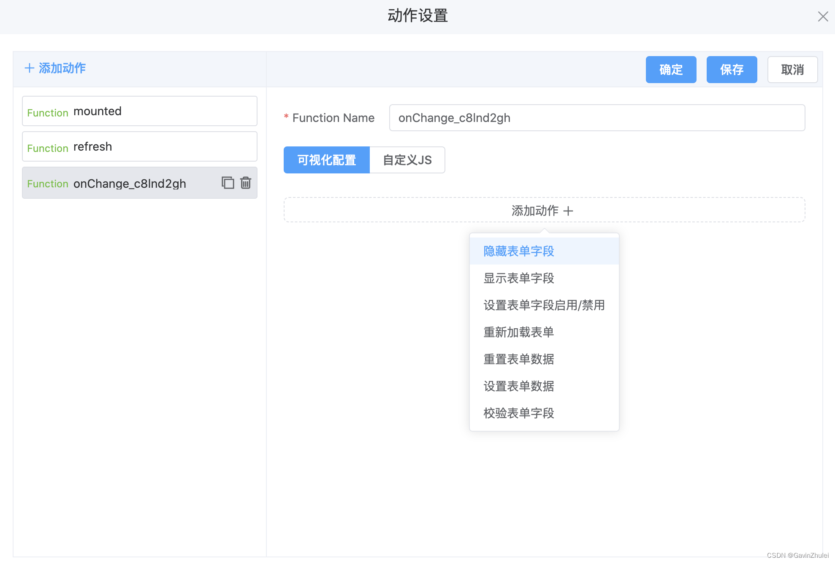The image size is (835, 562).
Task: Select the mounted function entry
Action: pyautogui.click(x=139, y=111)
